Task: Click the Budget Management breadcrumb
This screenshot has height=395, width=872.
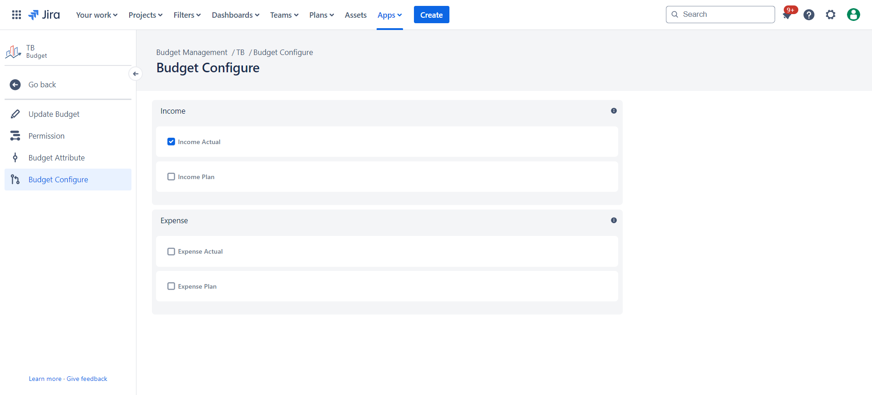Action: (x=192, y=52)
